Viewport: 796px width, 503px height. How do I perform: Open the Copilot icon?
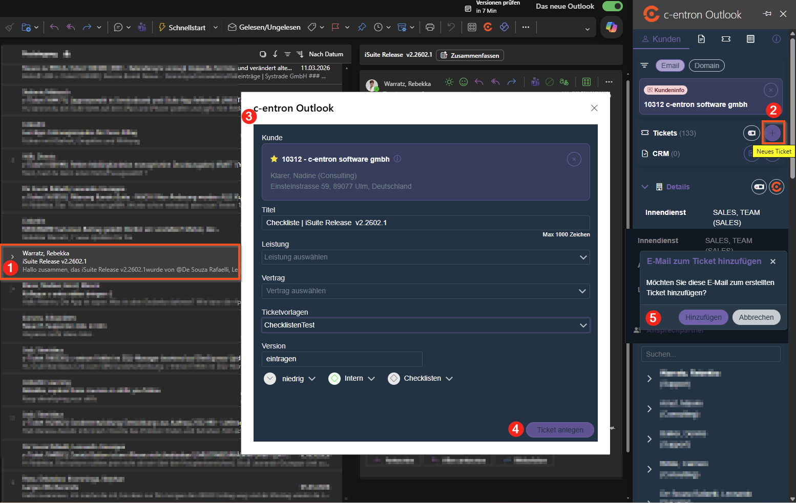click(x=611, y=27)
